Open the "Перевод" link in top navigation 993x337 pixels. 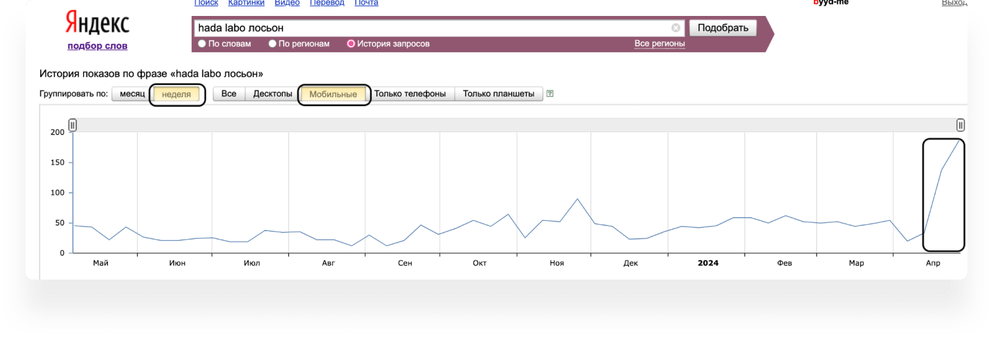click(327, 3)
